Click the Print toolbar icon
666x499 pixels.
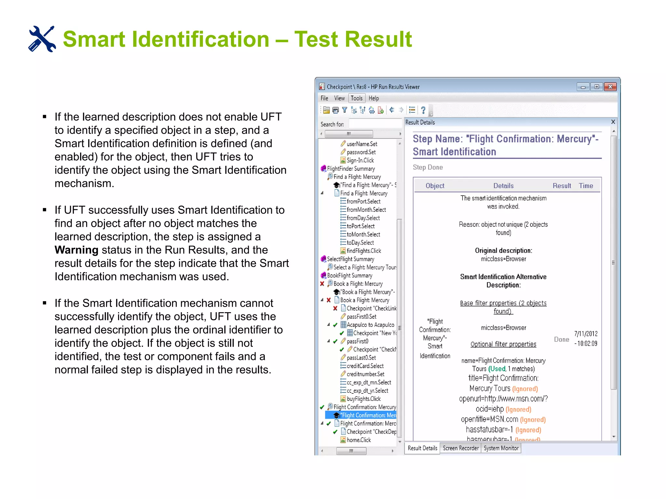(336, 110)
